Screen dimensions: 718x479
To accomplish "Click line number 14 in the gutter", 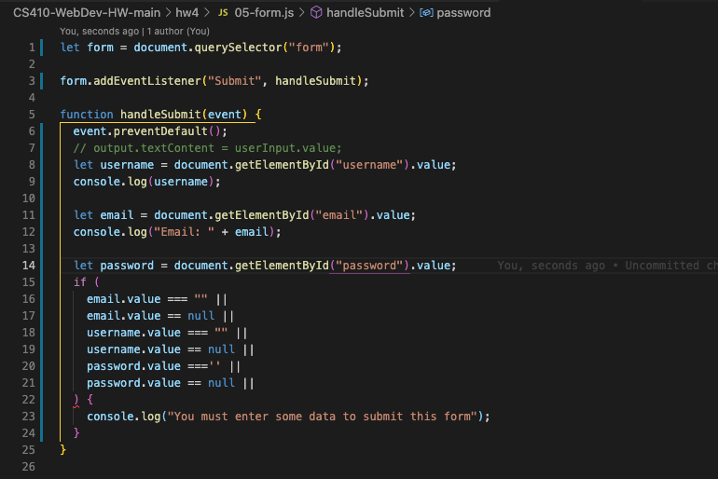I will coord(28,266).
